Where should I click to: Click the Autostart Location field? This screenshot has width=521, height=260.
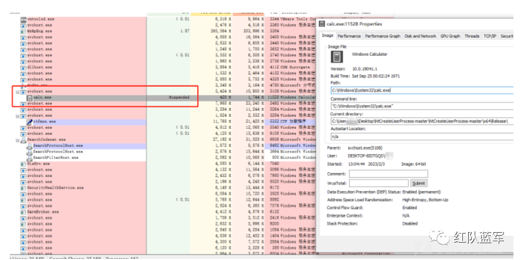tap(422, 136)
